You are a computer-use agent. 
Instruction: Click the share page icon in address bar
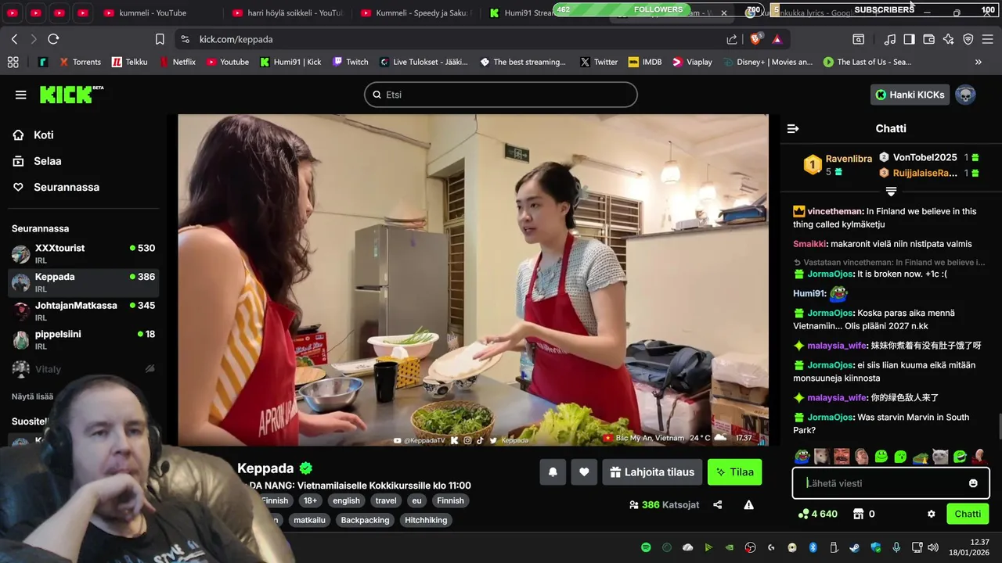click(731, 39)
